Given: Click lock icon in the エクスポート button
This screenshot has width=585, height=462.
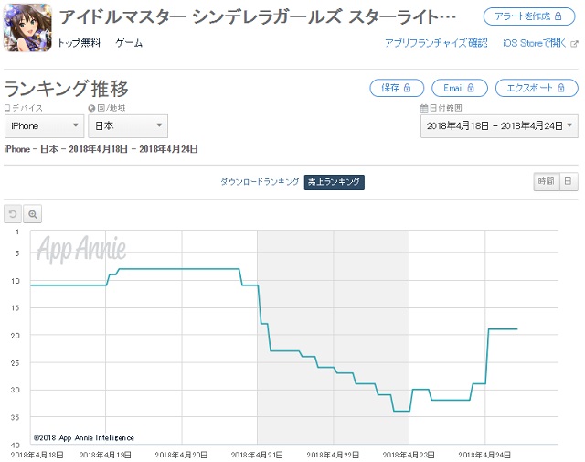Looking at the screenshot, I should tap(561, 88).
